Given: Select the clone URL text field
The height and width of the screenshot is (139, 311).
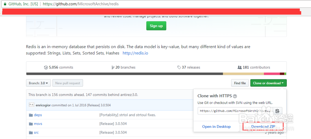Looking at the screenshot, I should coord(235,111).
